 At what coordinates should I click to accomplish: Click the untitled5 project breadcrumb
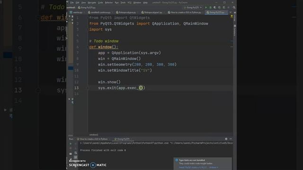tap(71, 8)
